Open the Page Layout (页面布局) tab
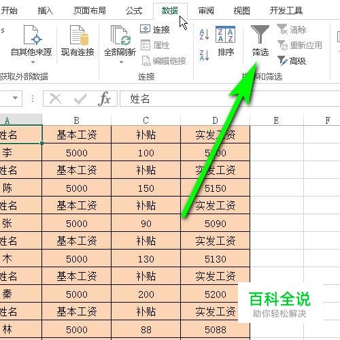This screenshot has width=340, height=340. pyautogui.click(x=90, y=11)
